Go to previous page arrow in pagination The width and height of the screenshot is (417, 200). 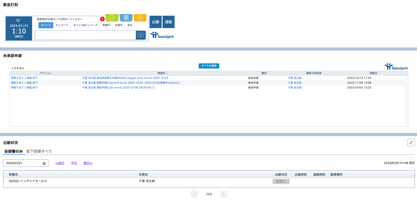pyautogui.click(x=194, y=194)
